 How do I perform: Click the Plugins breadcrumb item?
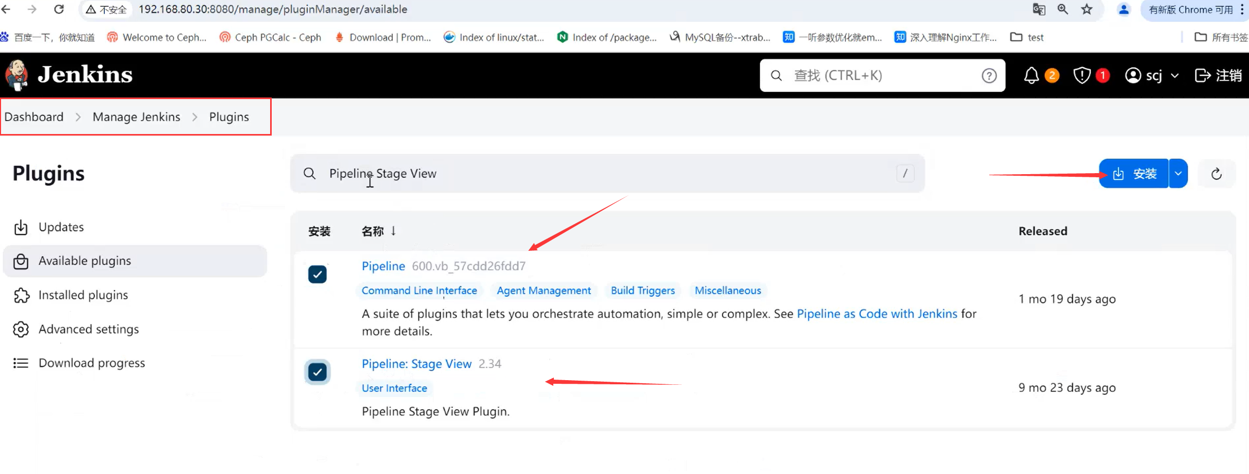pos(229,117)
